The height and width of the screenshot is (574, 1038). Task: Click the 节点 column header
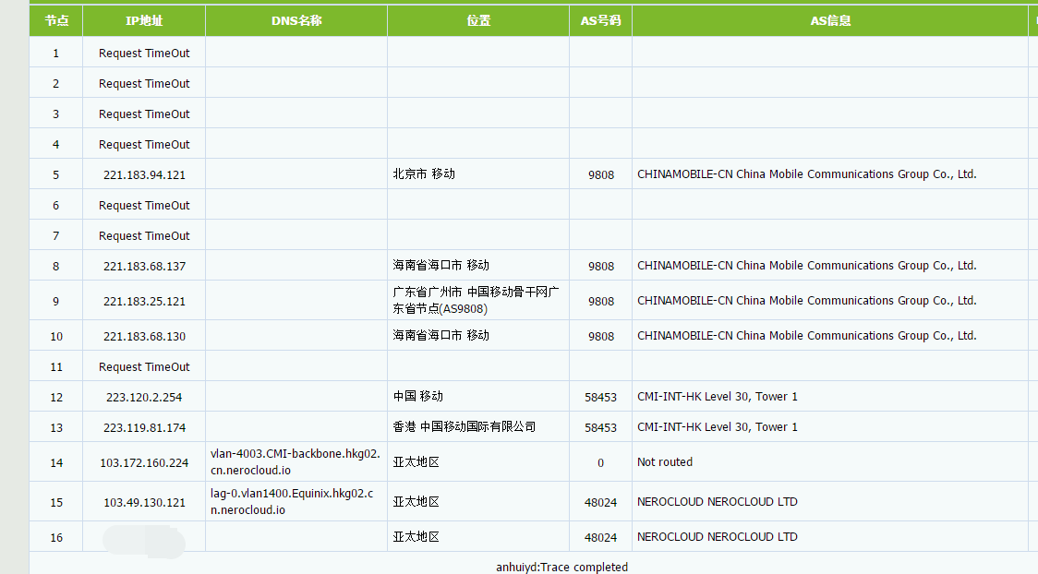pos(56,20)
